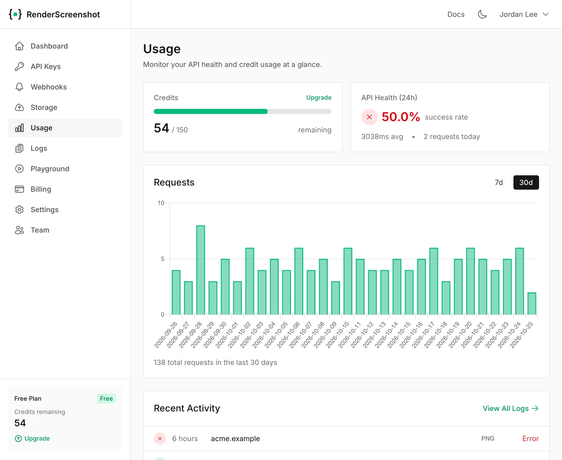
Task: Click the RenderScreenshot brand name
Action: [63, 14]
